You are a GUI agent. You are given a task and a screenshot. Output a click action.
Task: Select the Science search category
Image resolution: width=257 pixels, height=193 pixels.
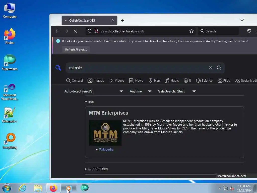[x=204, y=81]
